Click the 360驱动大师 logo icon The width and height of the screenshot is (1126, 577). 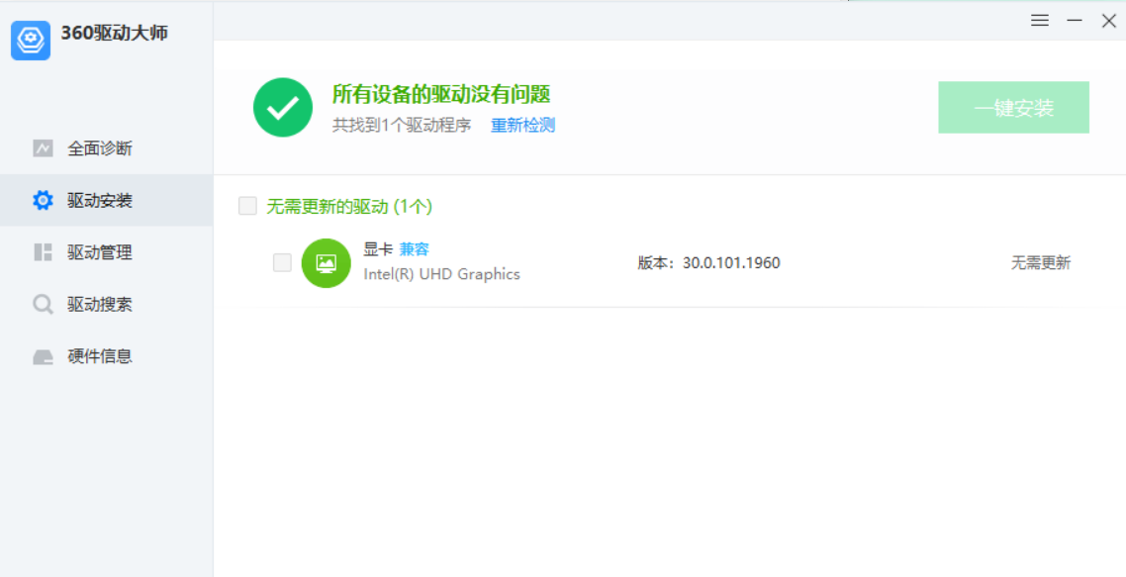click(x=31, y=41)
